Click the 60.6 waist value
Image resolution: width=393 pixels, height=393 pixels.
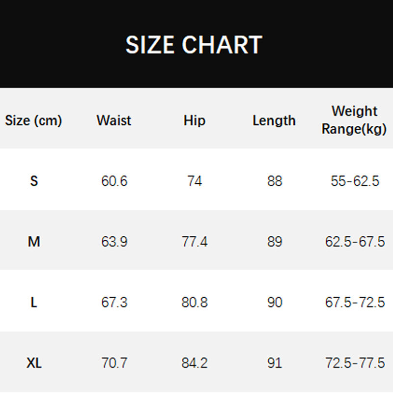click(114, 181)
